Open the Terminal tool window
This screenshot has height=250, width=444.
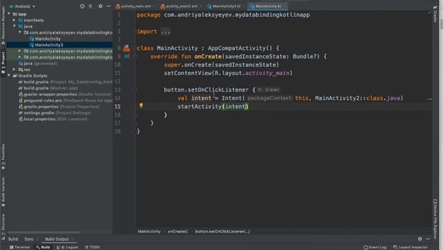[20, 247]
